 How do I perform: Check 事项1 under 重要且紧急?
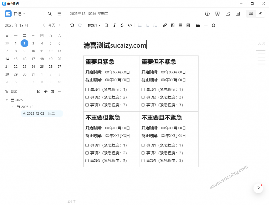point(87,89)
